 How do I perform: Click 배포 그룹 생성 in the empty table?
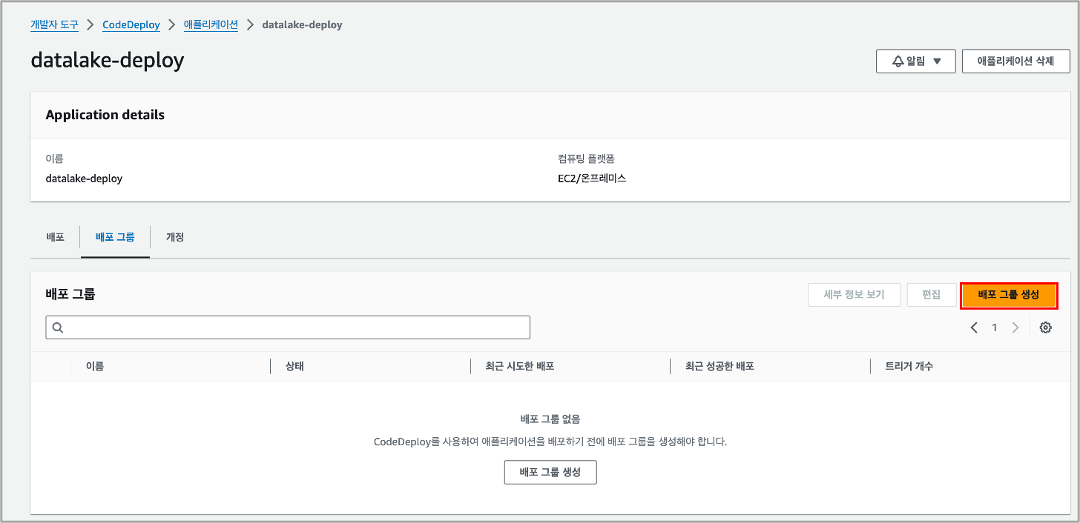550,472
